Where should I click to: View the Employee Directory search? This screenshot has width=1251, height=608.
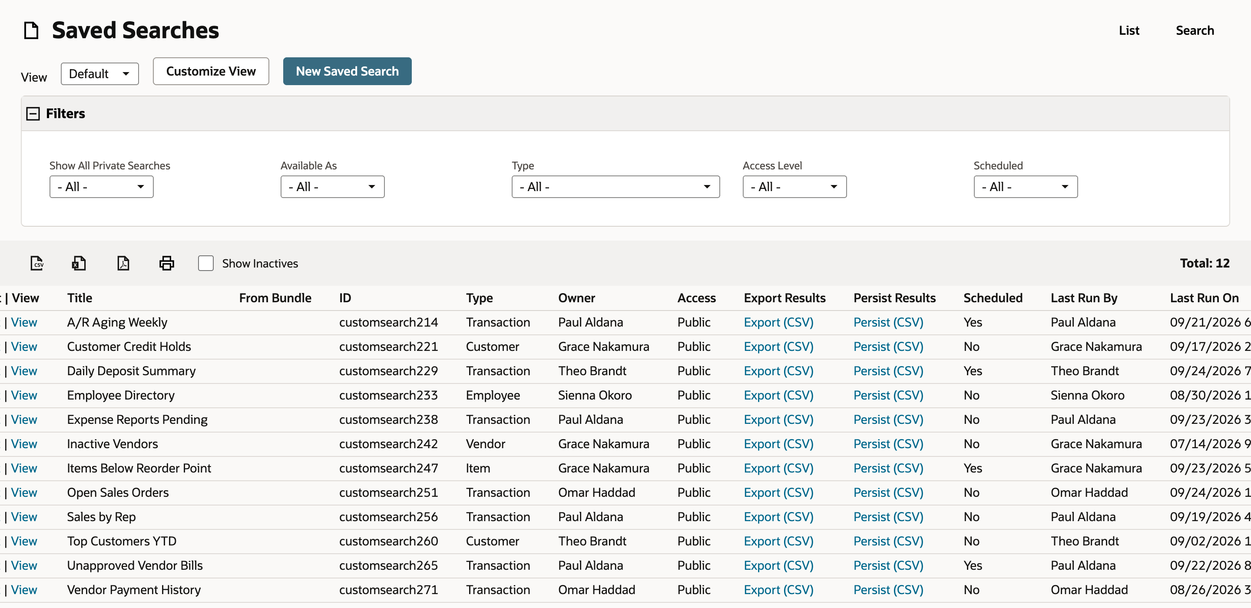(x=24, y=395)
